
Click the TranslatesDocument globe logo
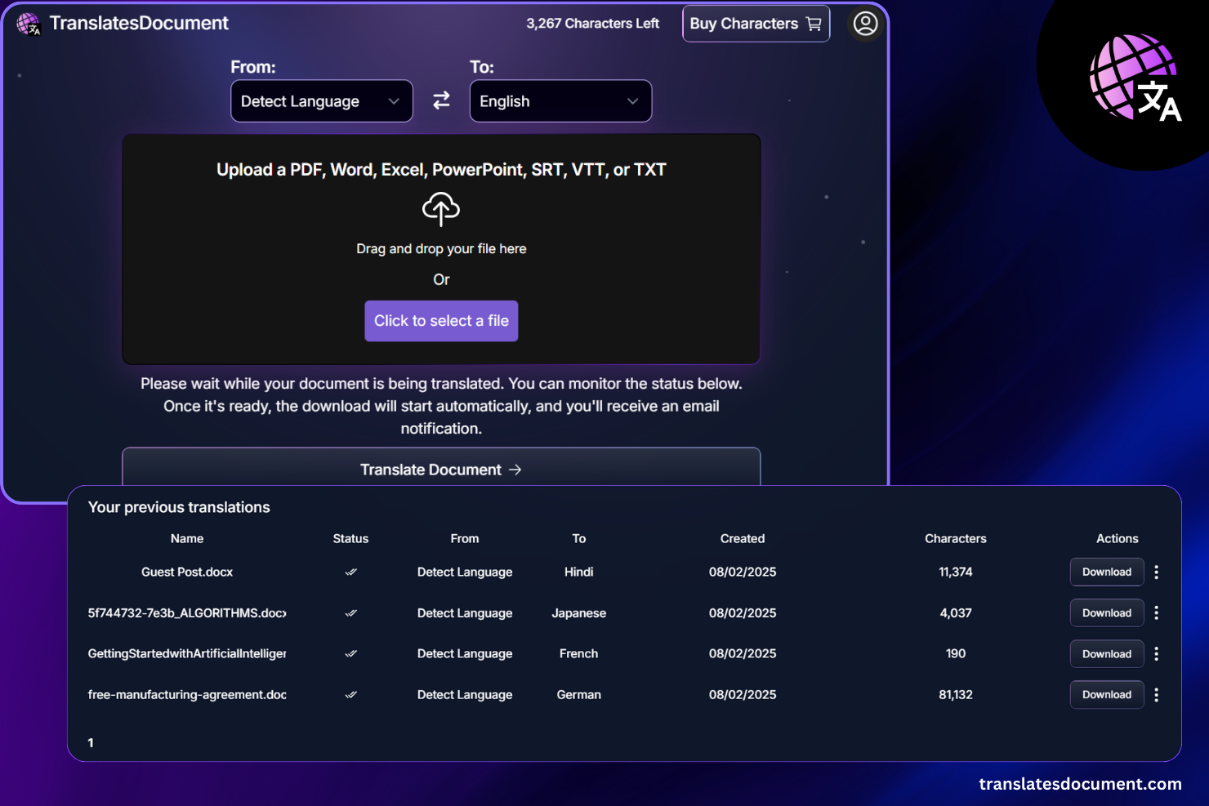[x=29, y=24]
